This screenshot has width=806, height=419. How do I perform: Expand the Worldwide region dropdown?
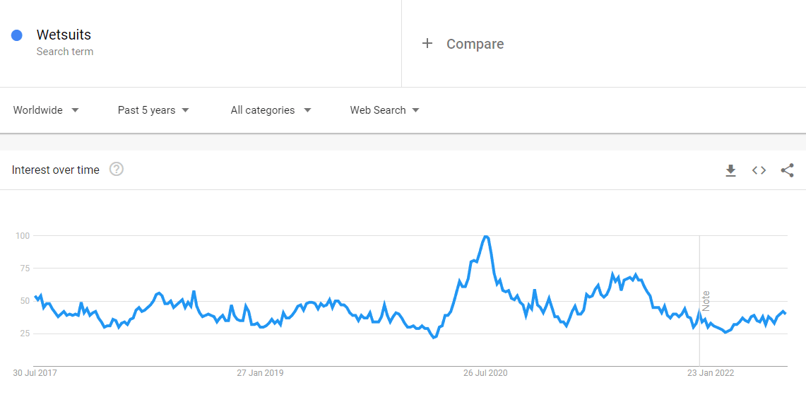click(x=46, y=110)
